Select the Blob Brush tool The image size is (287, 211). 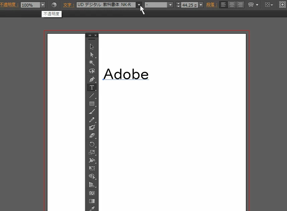click(92, 128)
